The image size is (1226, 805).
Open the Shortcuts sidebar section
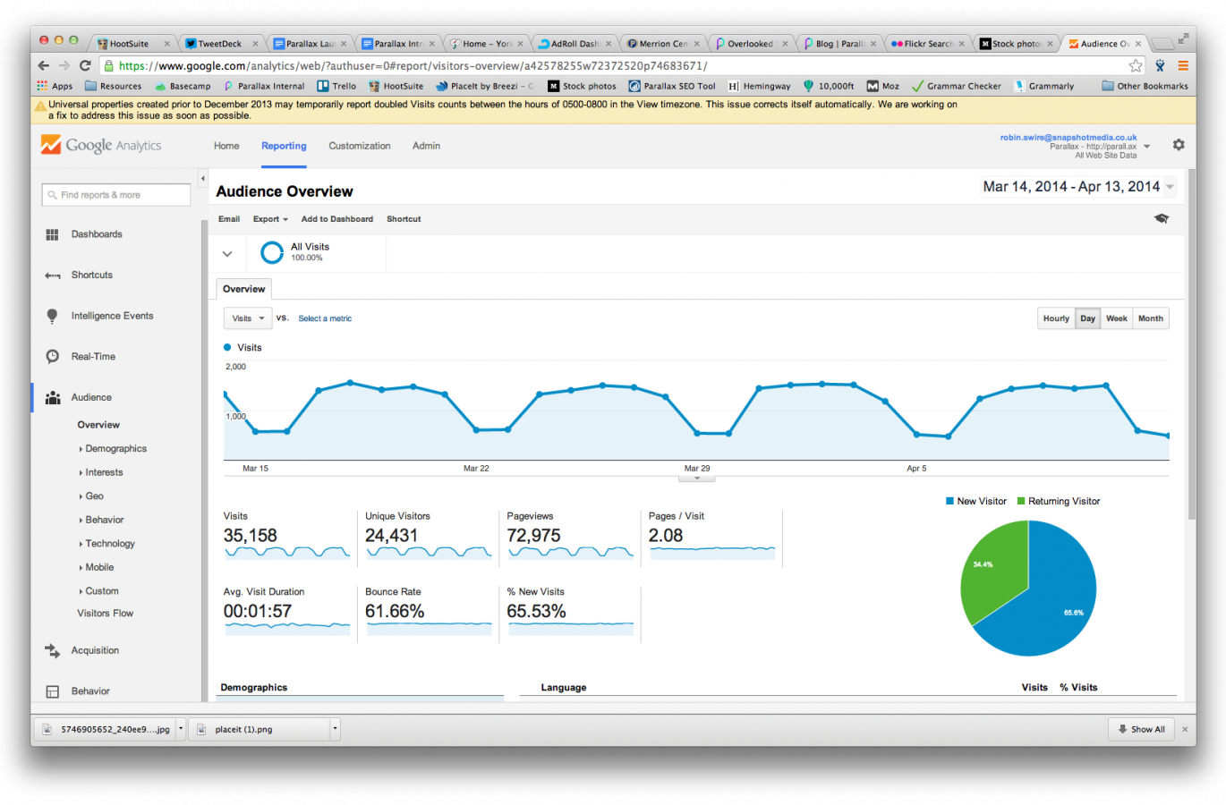(91, 275)
